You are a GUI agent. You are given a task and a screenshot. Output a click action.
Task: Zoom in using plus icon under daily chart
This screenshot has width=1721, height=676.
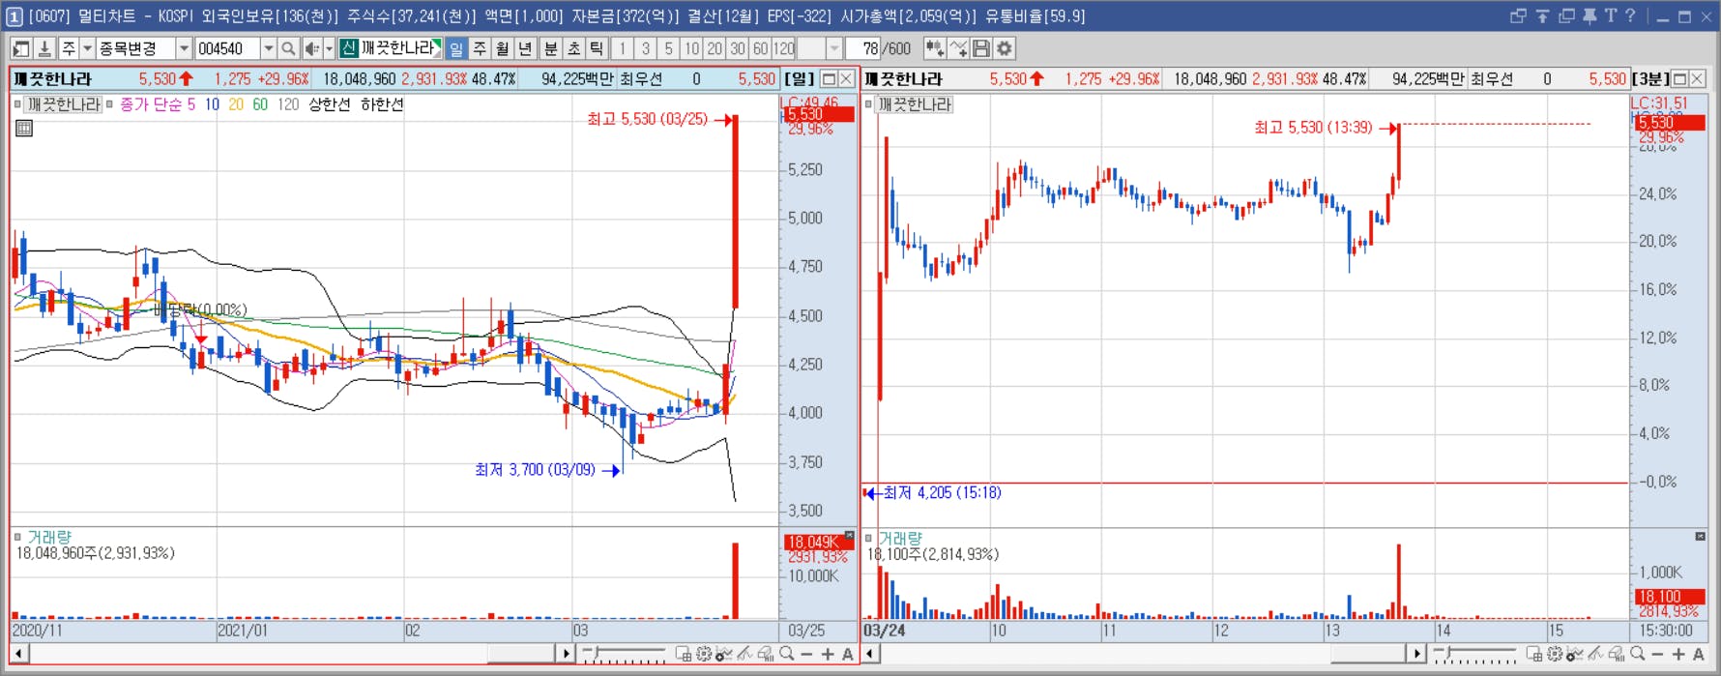click(828, 655)
